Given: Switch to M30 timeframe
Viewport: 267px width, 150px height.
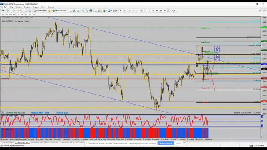Looking at the screenshot, I should (x=14, y=15).
